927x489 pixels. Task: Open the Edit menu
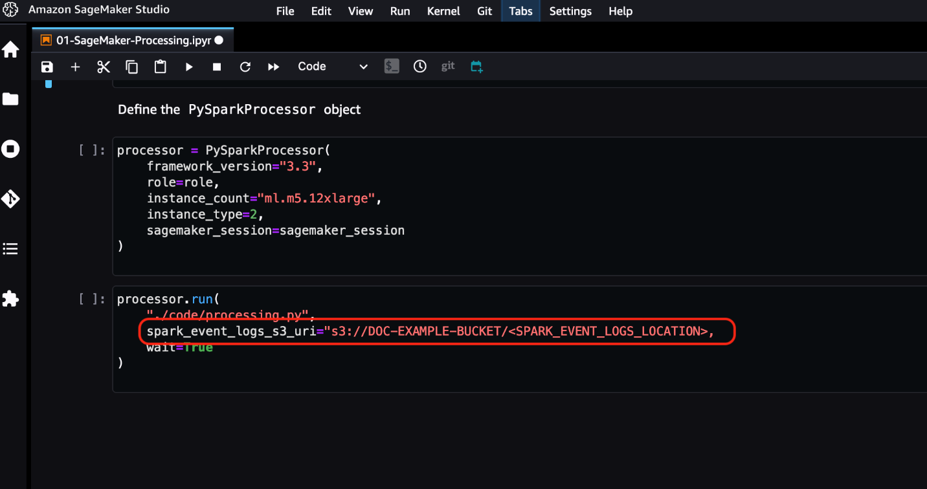coord(321,11)
